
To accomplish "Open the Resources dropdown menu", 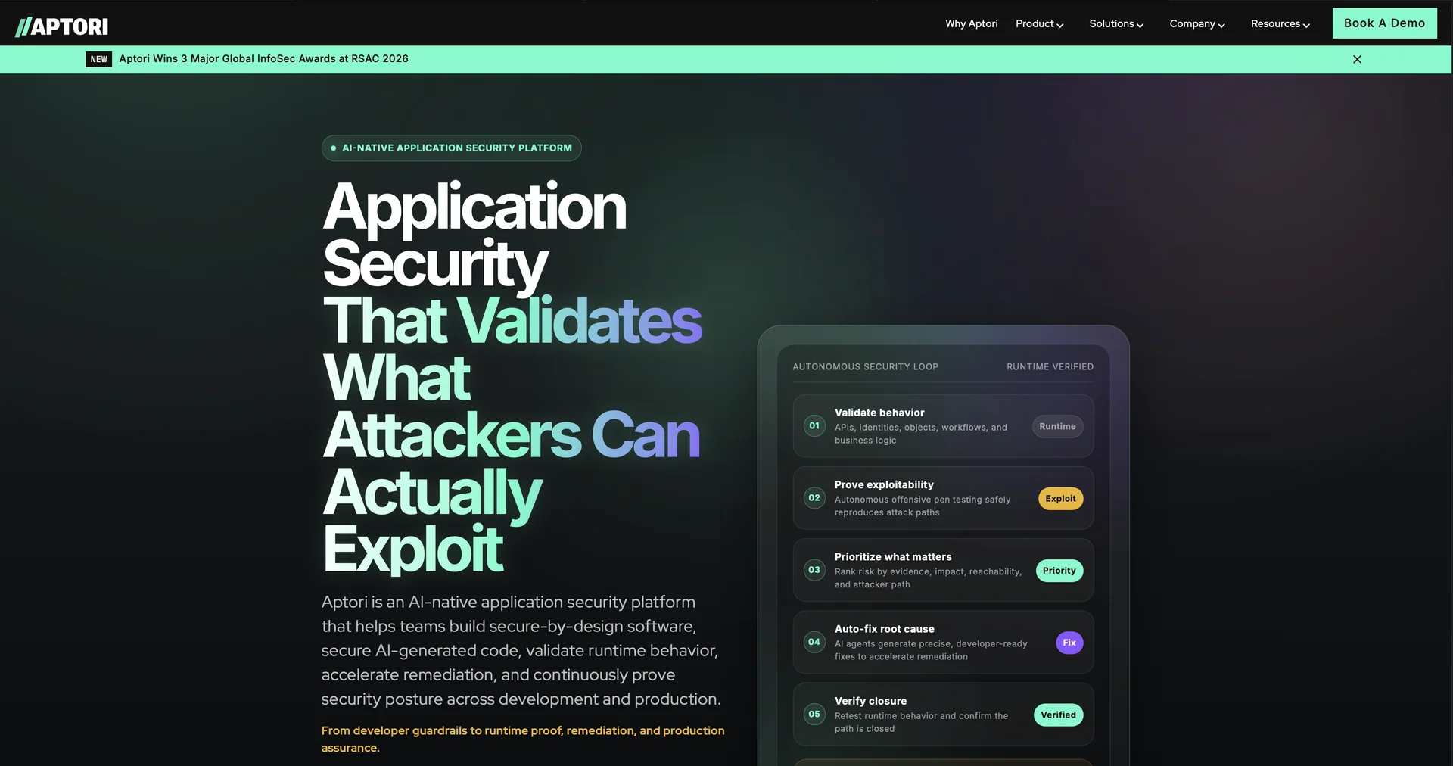I will (x=1280, y=24).
